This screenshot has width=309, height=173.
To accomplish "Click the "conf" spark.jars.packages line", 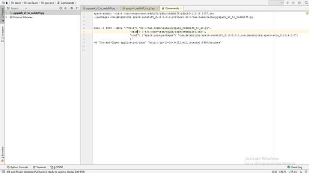I will pyautogui.click(x=214, y=35).
